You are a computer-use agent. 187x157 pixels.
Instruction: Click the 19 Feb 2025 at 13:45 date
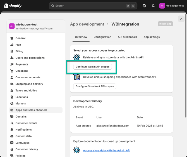(x=150, y=126)
